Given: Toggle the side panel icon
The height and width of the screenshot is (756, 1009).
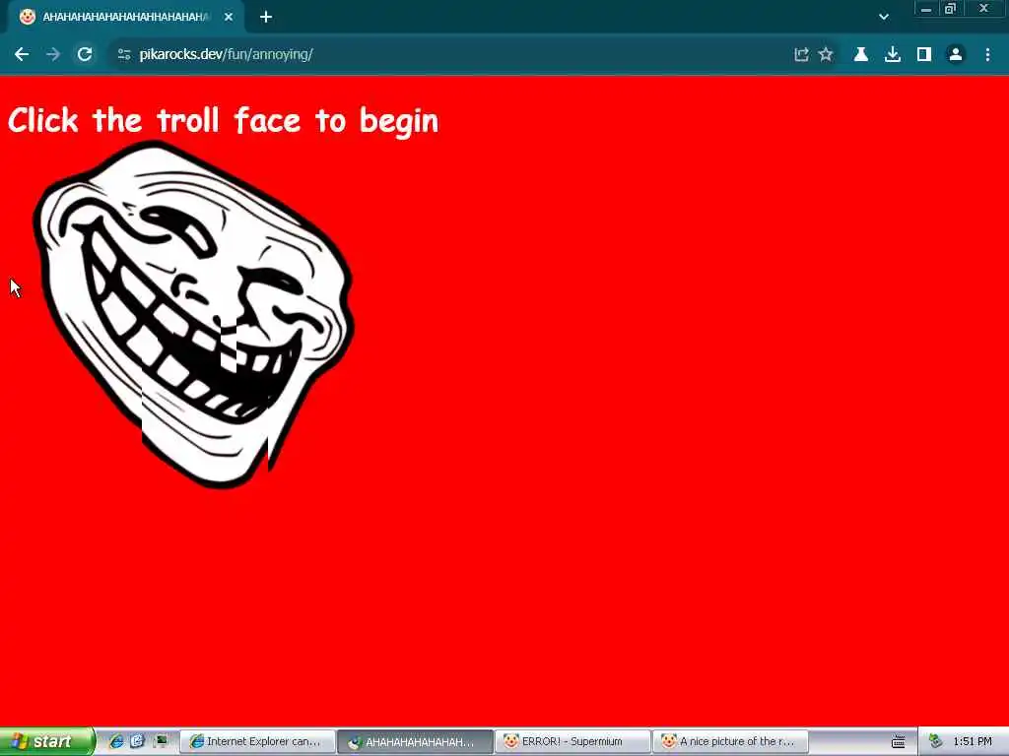Looking at the screenshot, I should click(x=924, y=55).
